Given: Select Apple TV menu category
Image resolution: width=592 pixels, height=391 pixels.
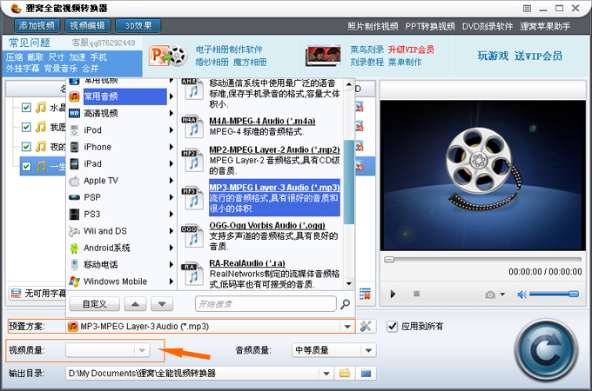Looking at the screenshot, I should [120, 181].
